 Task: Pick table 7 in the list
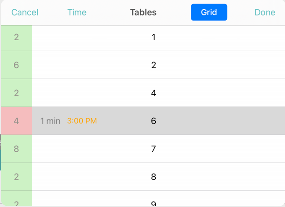click(143, 149)
